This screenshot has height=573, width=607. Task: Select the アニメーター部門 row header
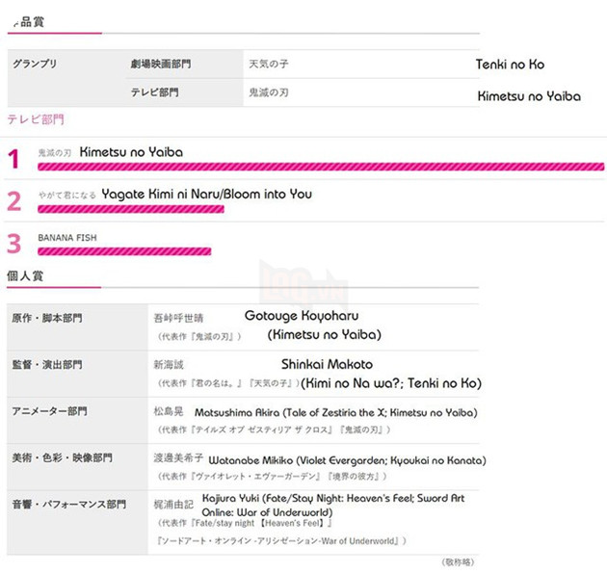point(49,411)
